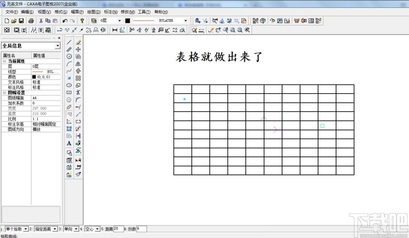
Task: Click the 距离 input field with value 20
Action: (118, 229)
